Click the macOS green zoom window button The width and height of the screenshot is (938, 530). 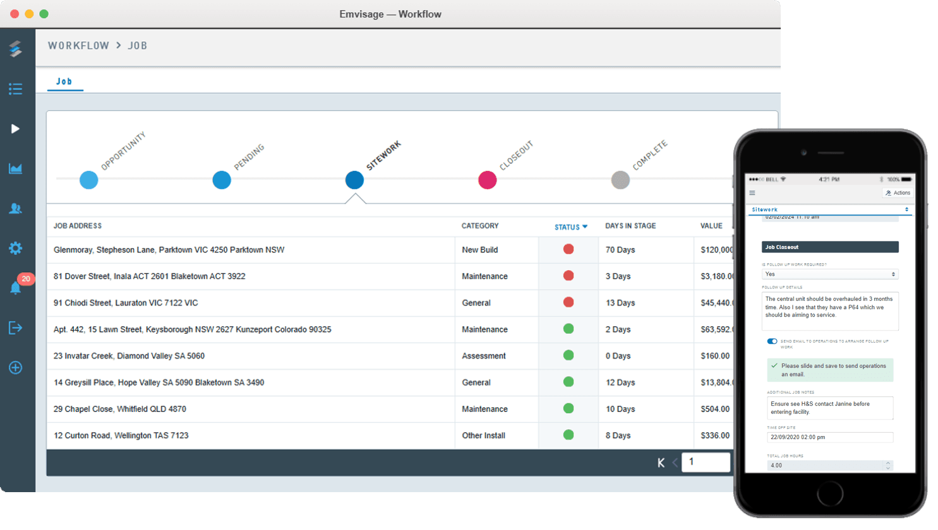(x=44, y=14)
